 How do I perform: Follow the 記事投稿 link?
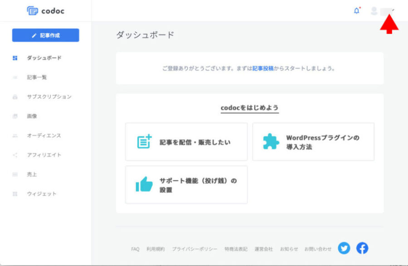[263, 68]
